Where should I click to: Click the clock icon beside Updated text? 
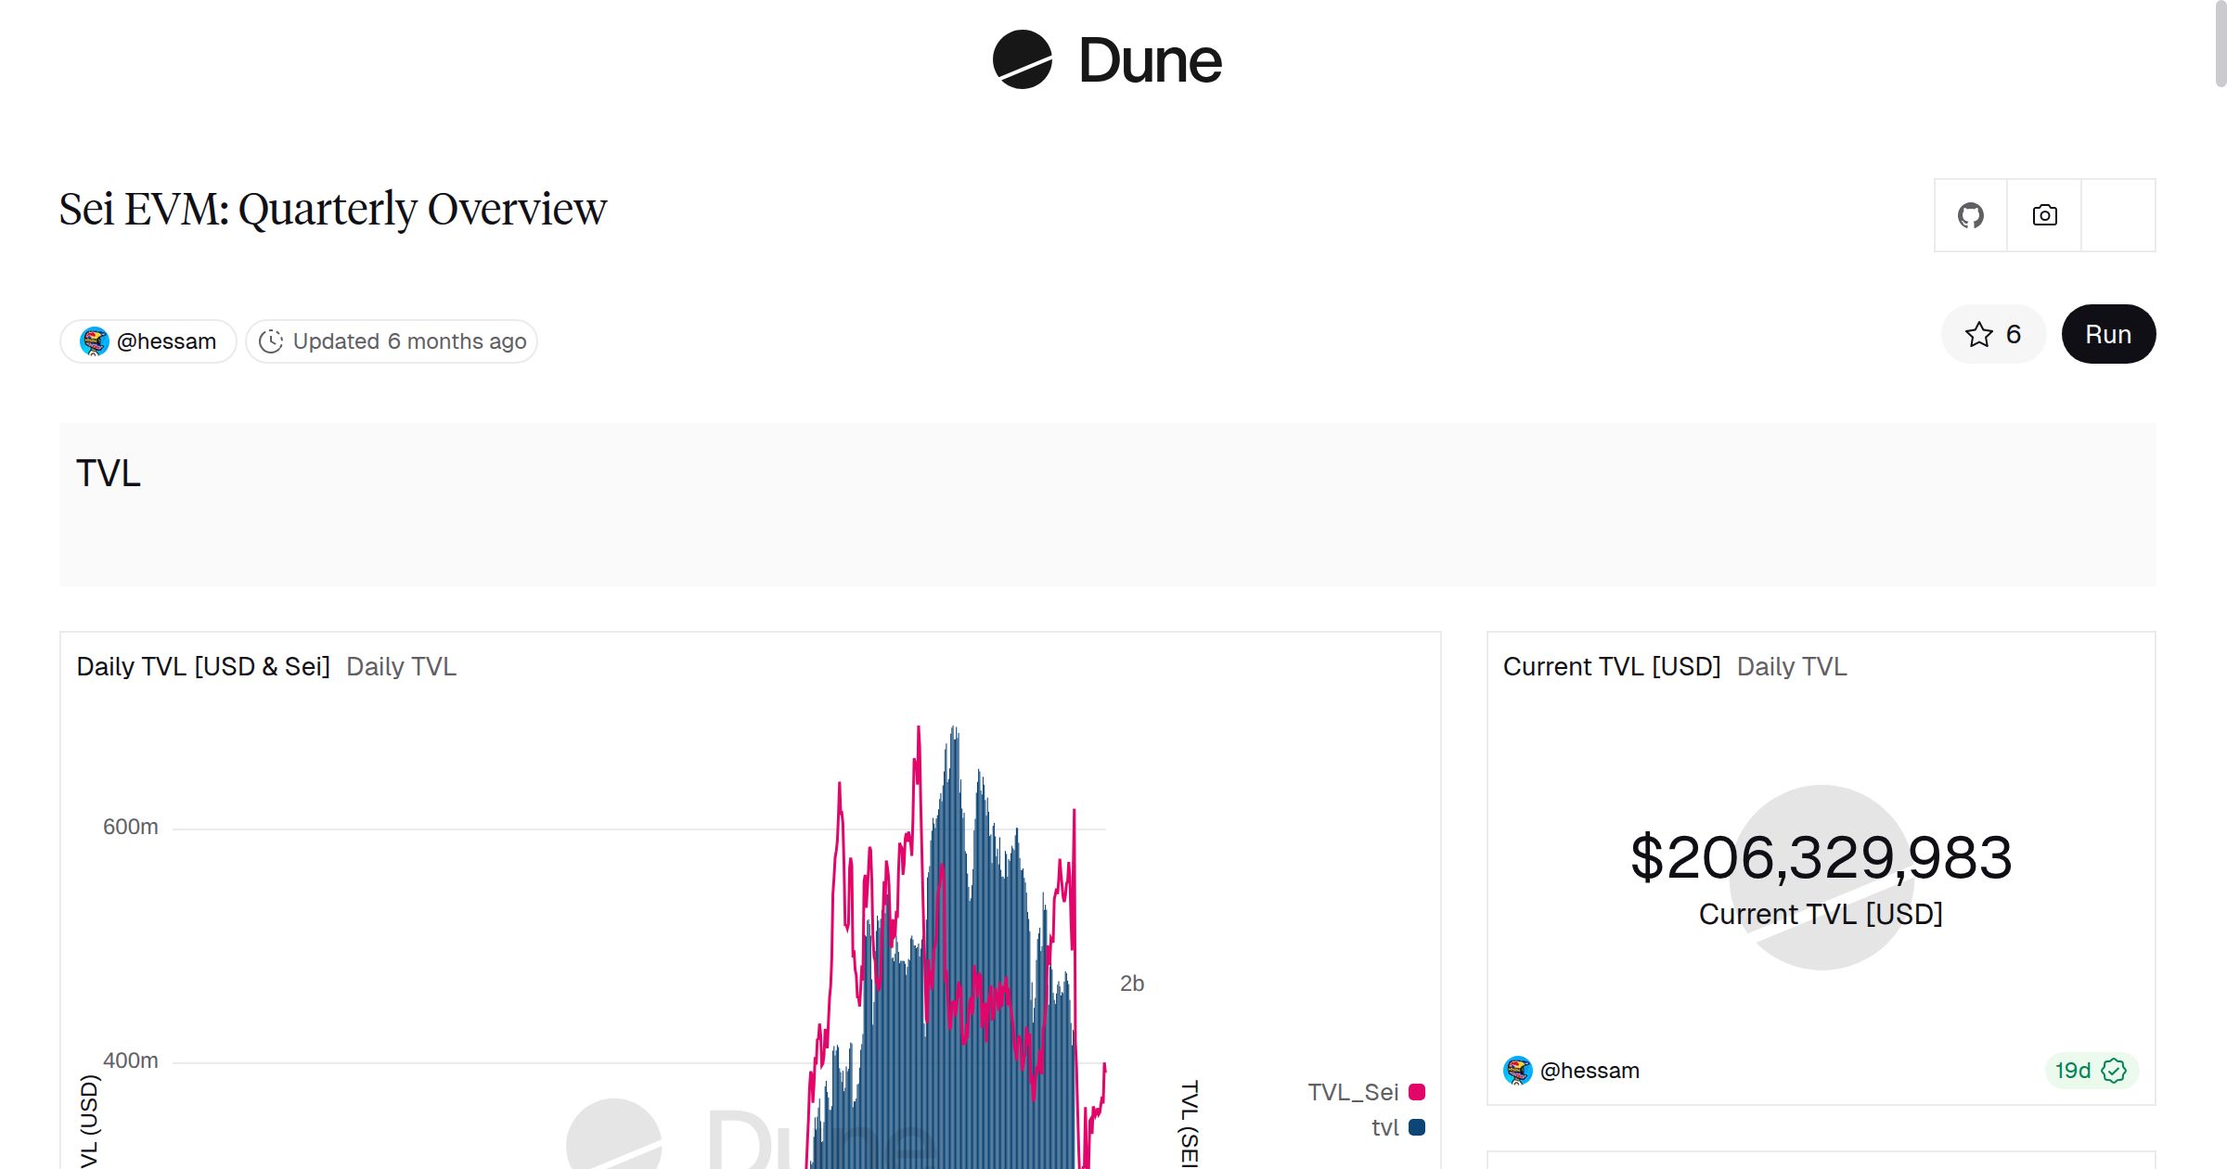click(x=270, y=341)
